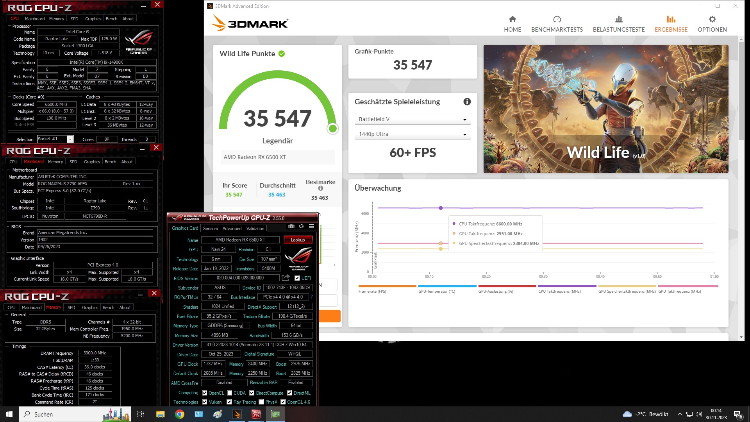
Task: Click the 35 463 Durchschnitt score value
Action: (277, 195)
